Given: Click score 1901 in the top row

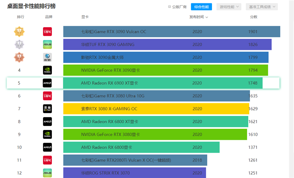Looking at the screenshot, I should coord(253,32).
